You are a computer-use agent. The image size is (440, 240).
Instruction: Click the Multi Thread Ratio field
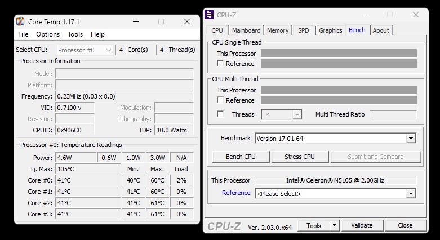pos(393,114)
